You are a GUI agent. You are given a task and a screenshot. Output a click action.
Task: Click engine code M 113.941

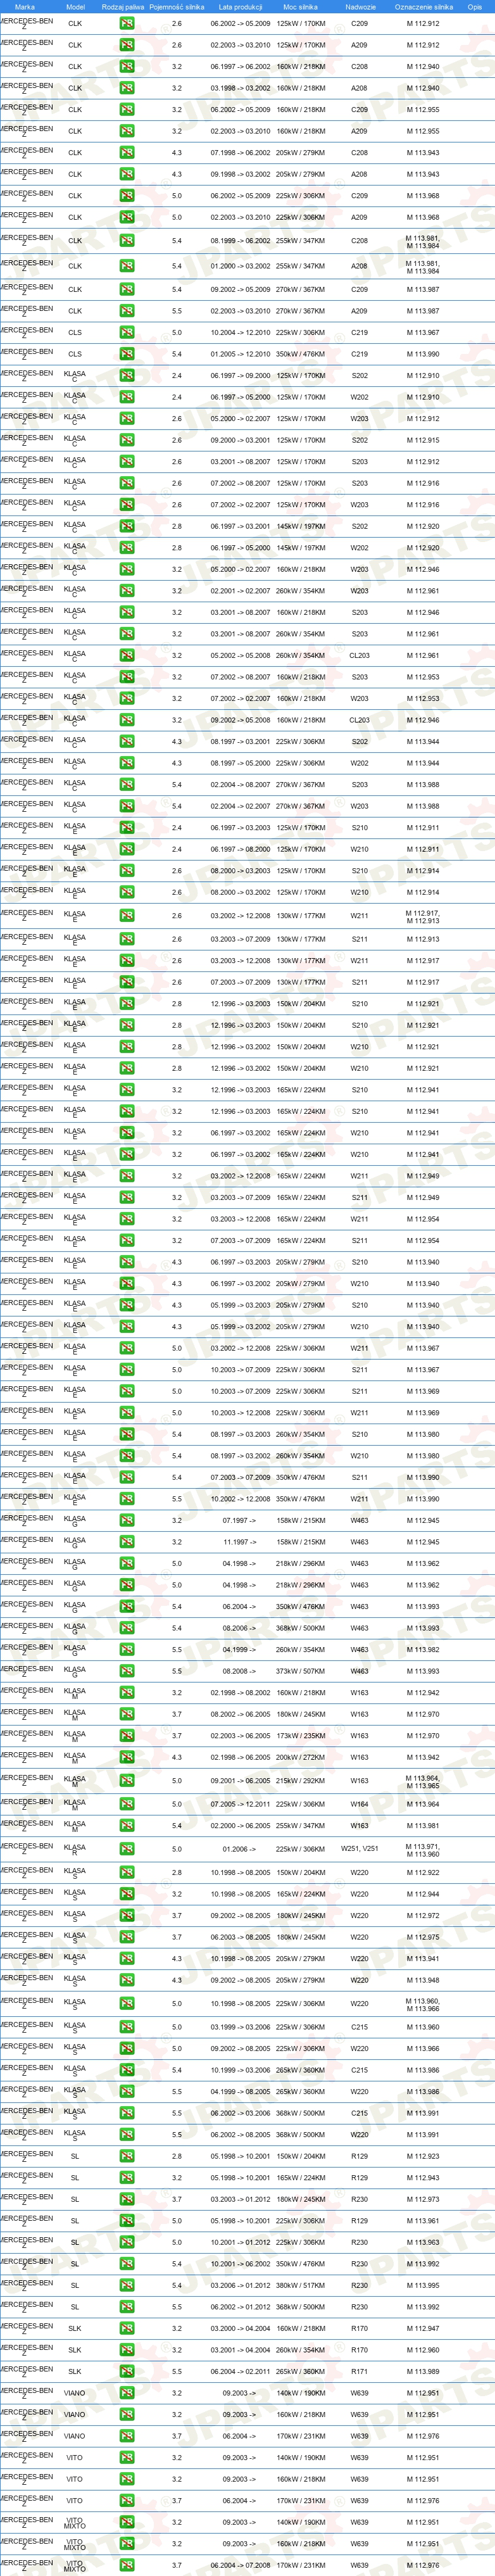[x=423, y=1959]
